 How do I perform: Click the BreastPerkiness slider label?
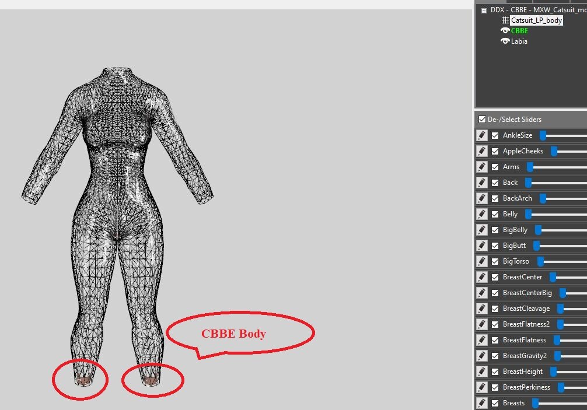[x=526, y=387]
